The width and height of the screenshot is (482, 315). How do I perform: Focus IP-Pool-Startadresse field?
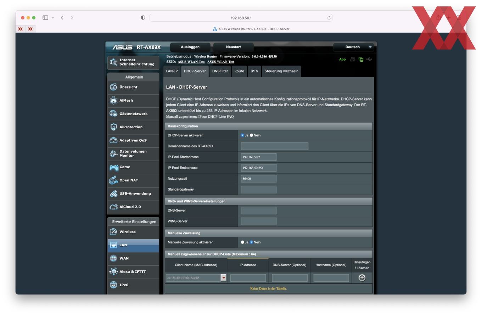pos(259,157)
